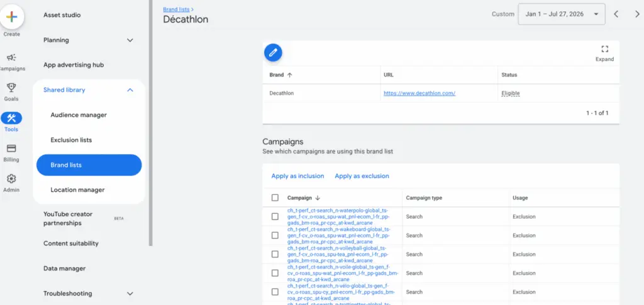This screenshot has width=644, height=305.
Task: Open the volleyball campaign link
Action: [x=339, y=254]
